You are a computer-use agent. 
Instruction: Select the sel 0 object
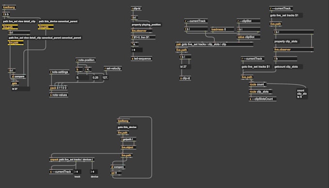click(116, 173)
